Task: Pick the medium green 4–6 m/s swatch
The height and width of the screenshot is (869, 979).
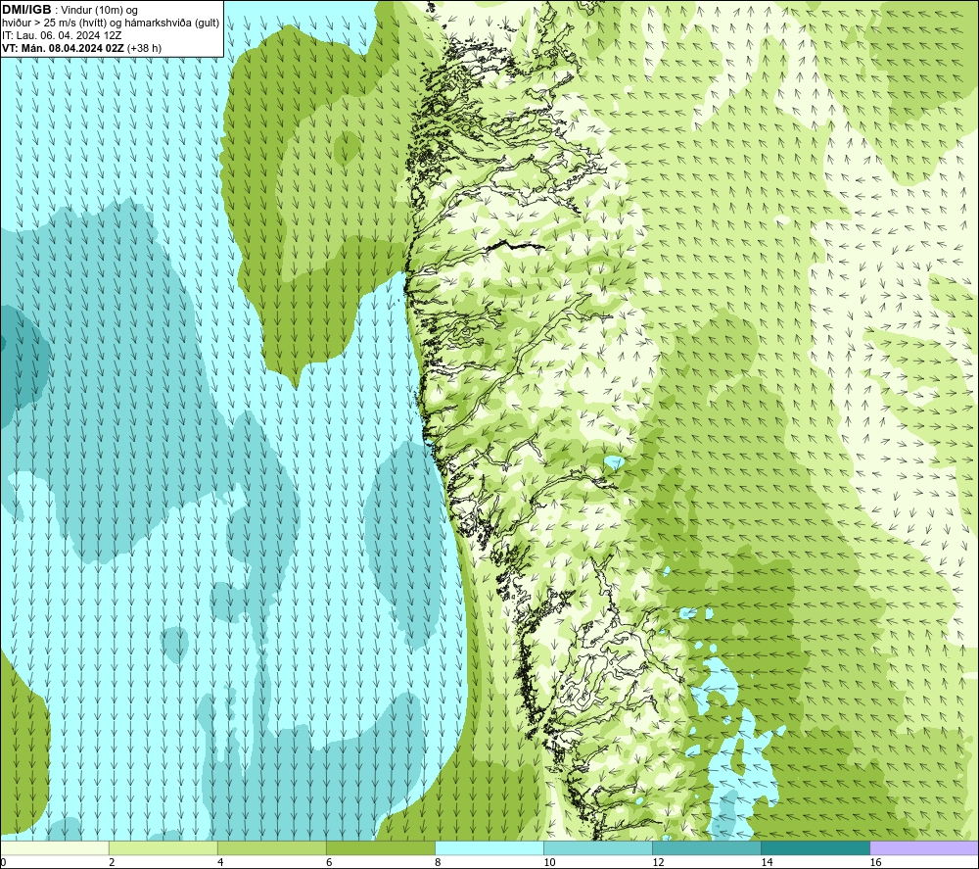Action: pos(271,848)
